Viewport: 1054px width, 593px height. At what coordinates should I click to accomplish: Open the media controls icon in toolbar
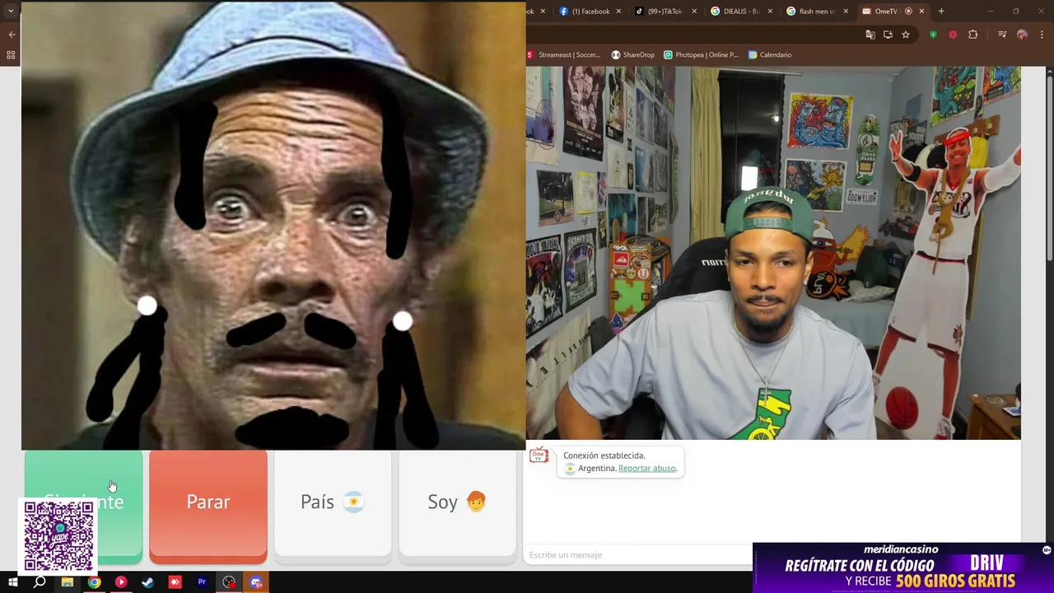tap(1002, 35)
